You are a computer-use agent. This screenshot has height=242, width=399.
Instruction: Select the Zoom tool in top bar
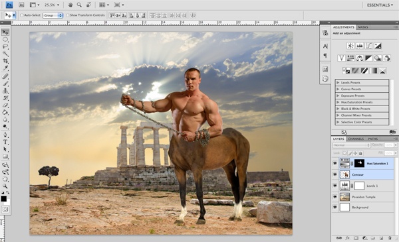[79, 5]
